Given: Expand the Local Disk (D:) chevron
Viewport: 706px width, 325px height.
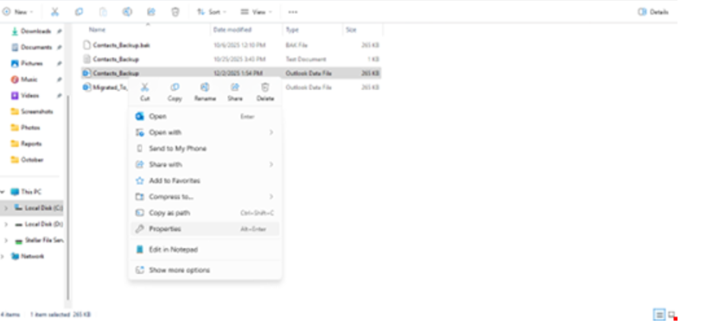Looking at the screenshot, I should tap(6, 224).
